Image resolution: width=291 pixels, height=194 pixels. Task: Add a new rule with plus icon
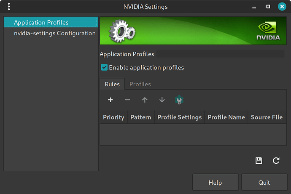(110, 100)
